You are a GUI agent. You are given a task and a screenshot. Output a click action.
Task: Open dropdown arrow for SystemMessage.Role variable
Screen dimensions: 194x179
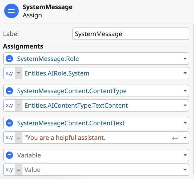point(185,59)
